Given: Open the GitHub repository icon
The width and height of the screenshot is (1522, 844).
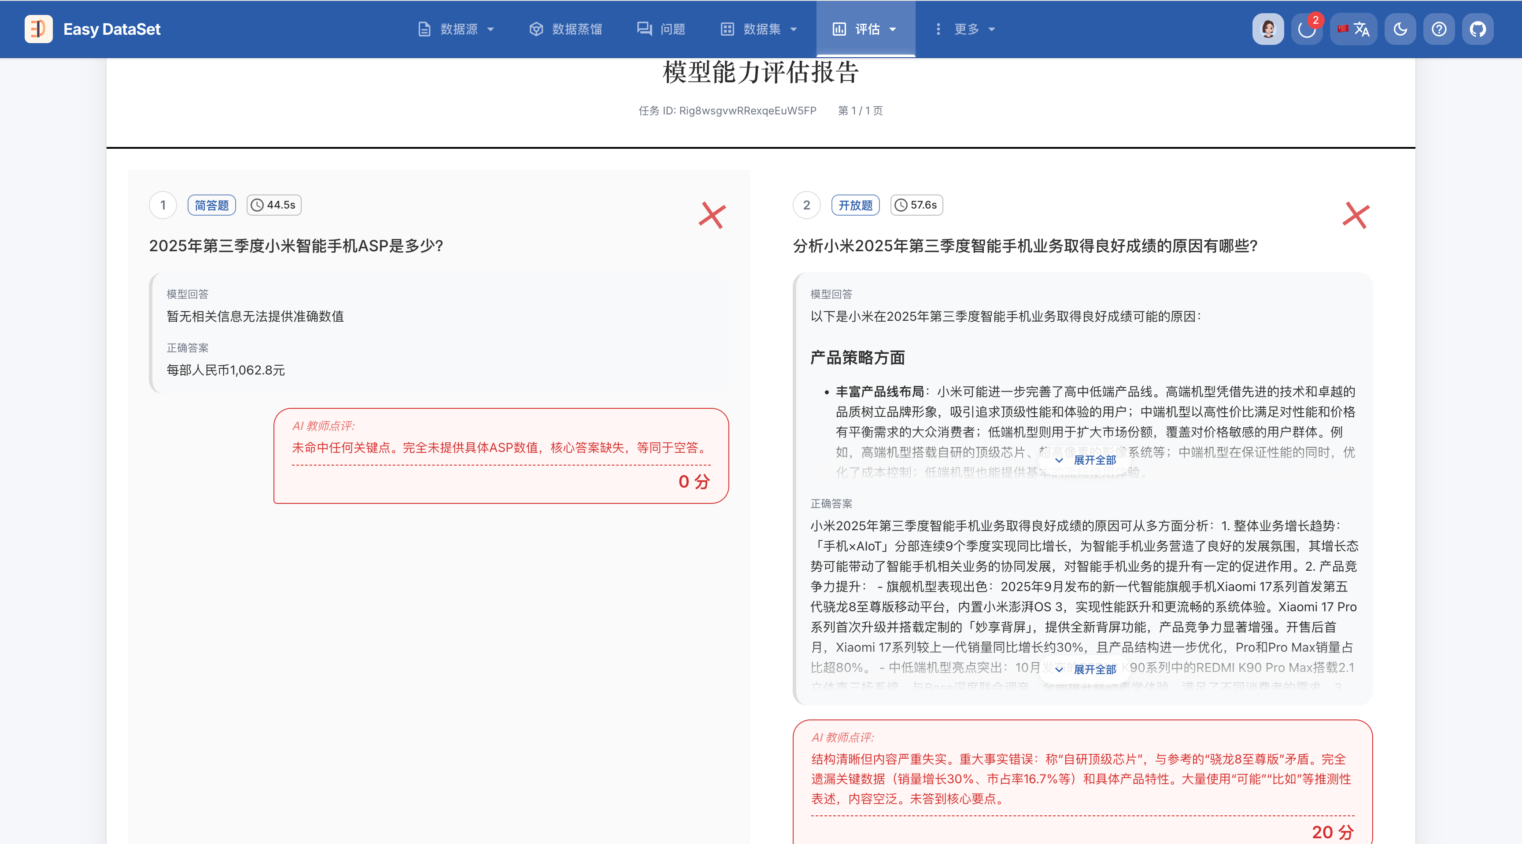Looking at the screenshot, I should click(1478, 29).
